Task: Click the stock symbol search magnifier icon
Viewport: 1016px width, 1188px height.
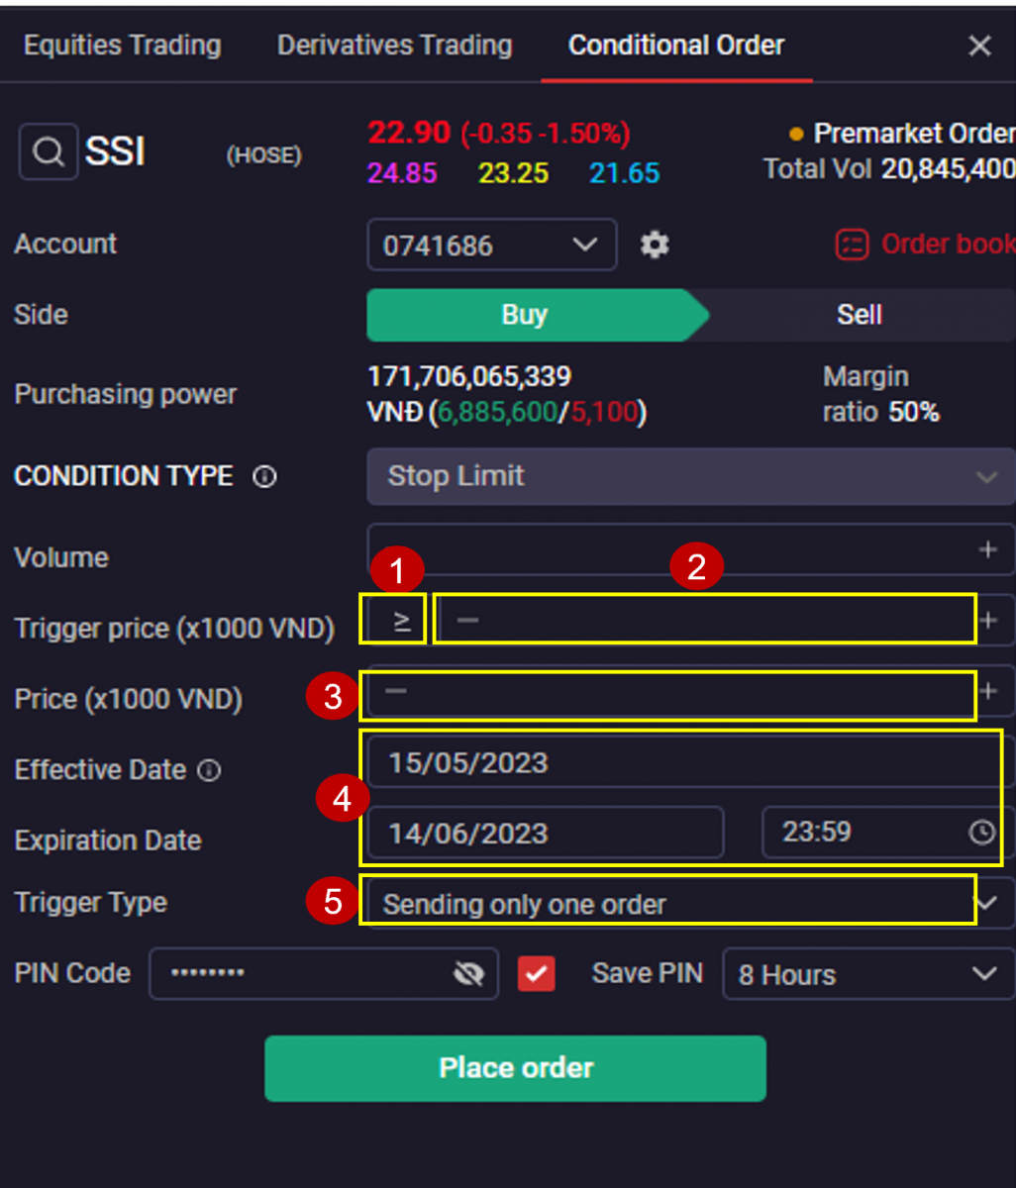Action: pos(48,151)
